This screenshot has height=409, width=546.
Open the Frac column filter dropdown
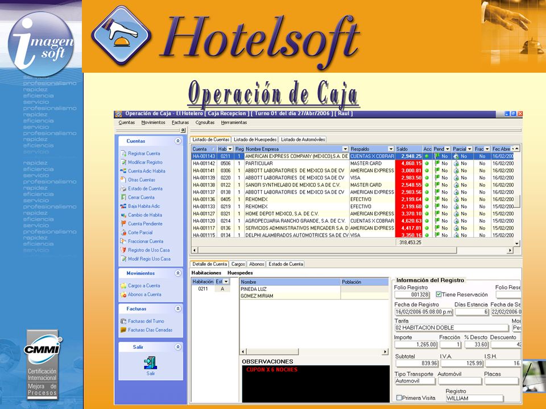point(487,149)
